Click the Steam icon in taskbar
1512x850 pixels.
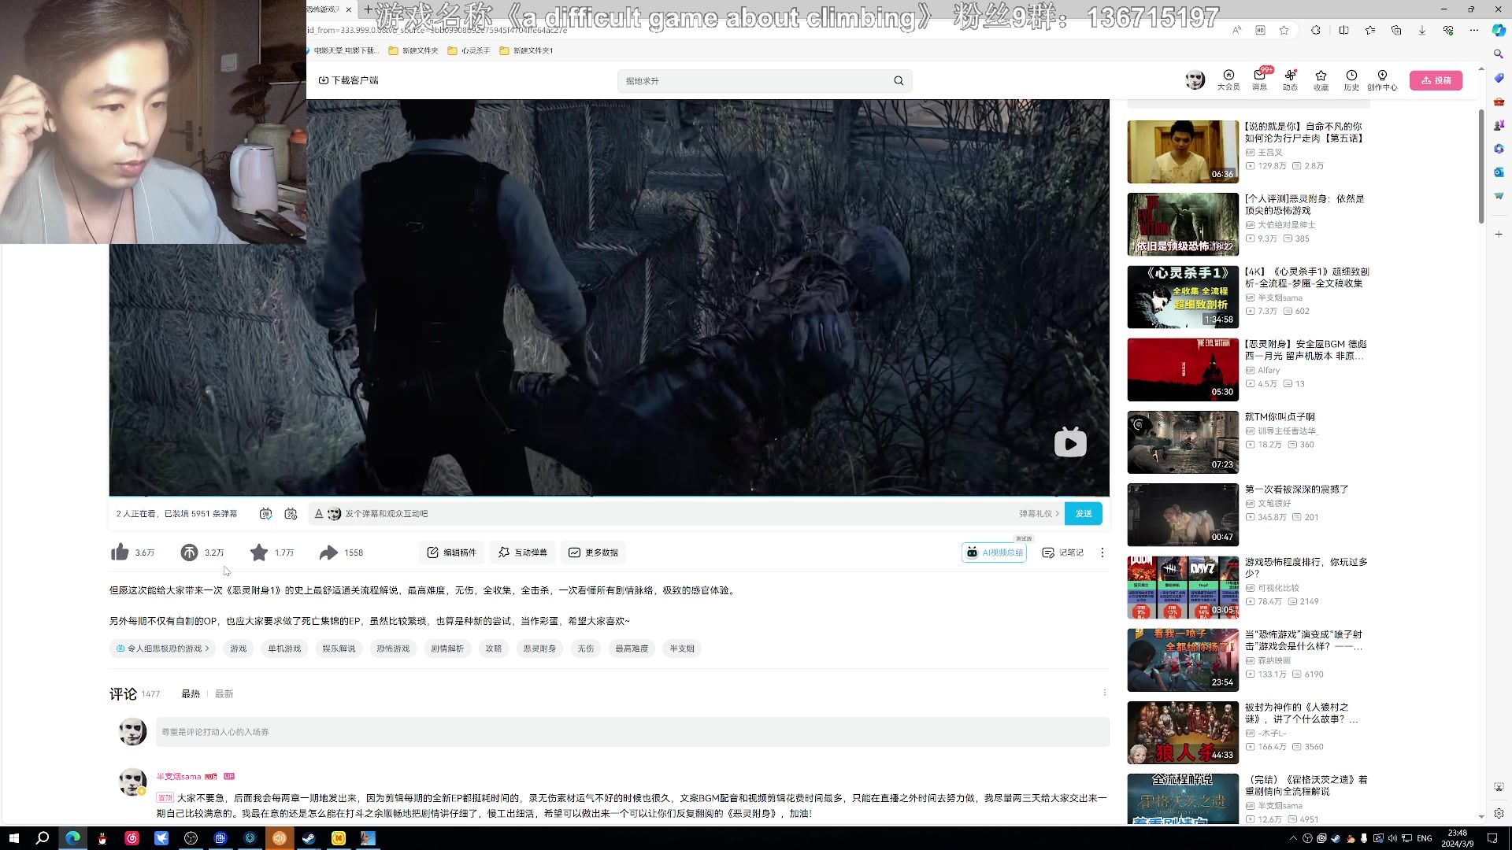tap(309, 838)
